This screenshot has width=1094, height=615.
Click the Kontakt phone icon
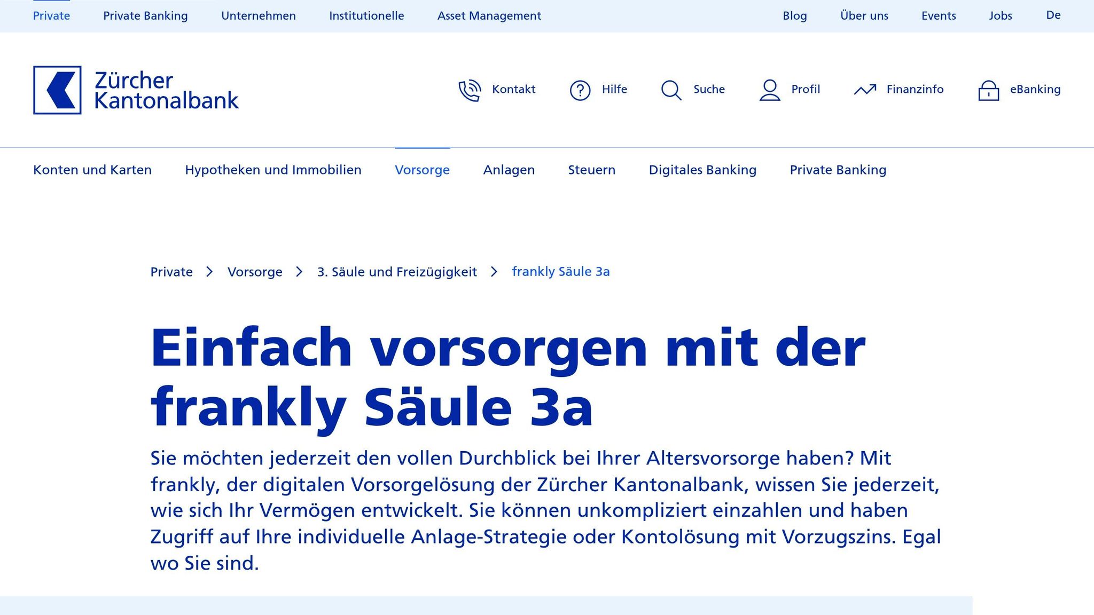(470, 90)
